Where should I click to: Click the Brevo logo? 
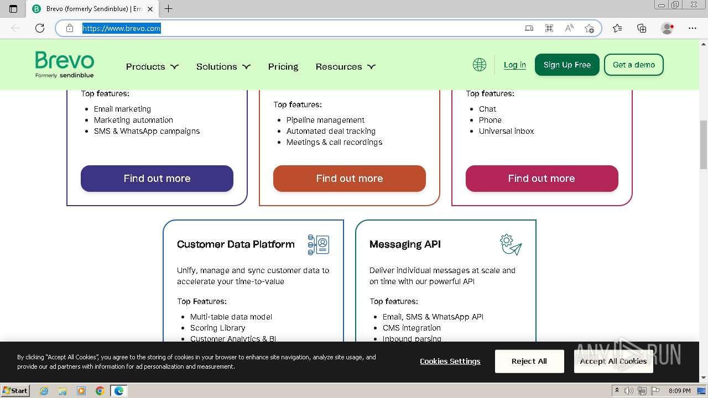pos(65,65)
